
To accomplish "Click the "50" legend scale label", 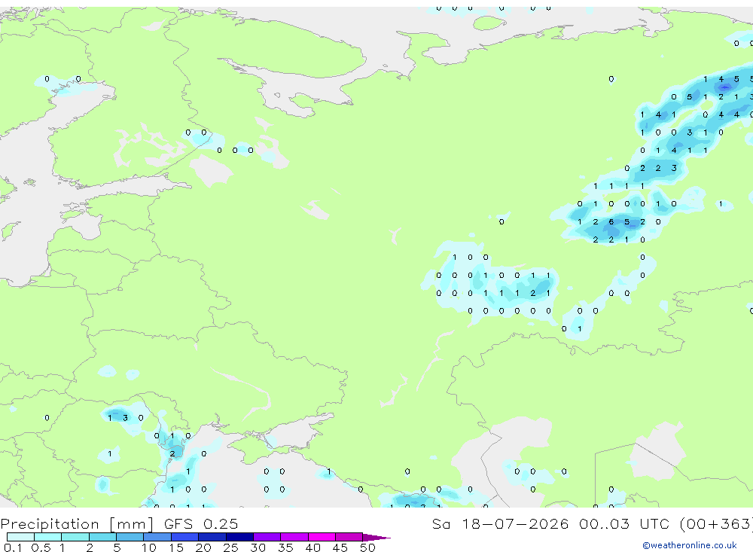I will [x=367, y=547].
